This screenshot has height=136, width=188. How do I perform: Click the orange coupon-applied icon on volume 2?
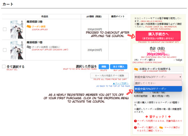pos(29,26)
